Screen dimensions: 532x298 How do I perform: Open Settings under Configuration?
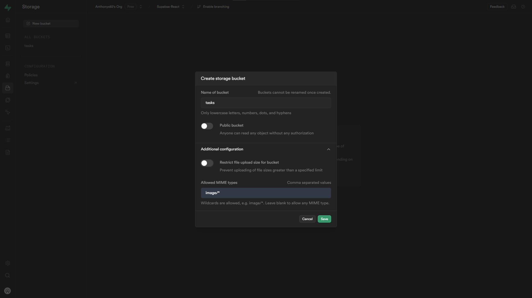tap(32, 83)
